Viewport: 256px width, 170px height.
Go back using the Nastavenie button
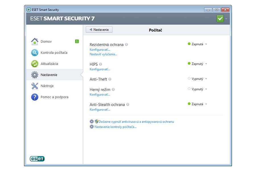99,30
